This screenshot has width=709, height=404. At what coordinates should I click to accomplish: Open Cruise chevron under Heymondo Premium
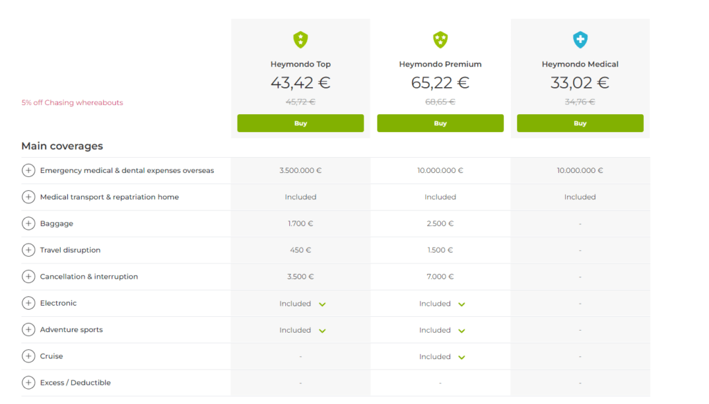pyautogui.click(x=461, y=357)
